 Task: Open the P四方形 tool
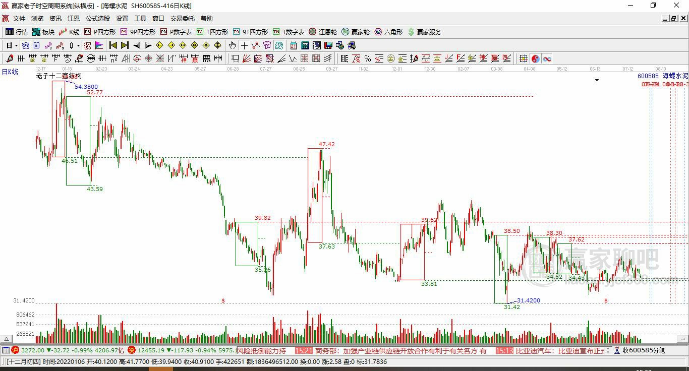click(x=99, y=32)
